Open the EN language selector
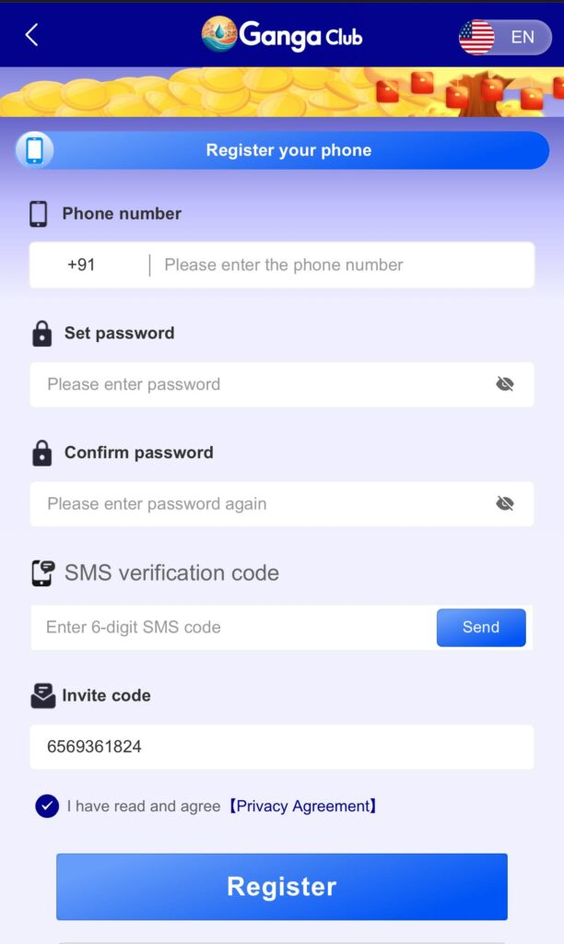The image size is (564, 944). coord(522,38)
